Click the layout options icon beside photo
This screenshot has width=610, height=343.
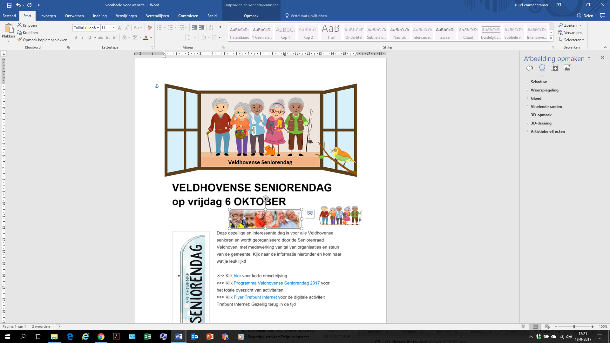[x=310, y=214]
